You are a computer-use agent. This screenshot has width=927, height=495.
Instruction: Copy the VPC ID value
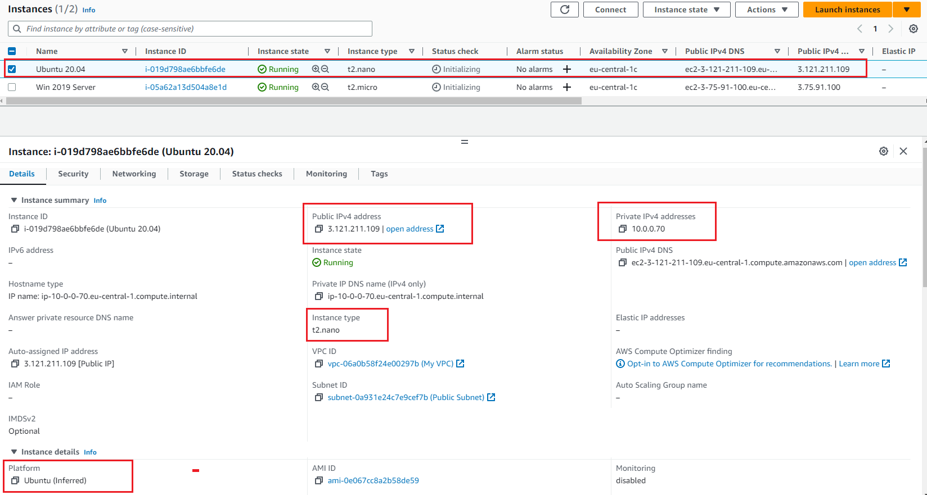click(319, 364)
